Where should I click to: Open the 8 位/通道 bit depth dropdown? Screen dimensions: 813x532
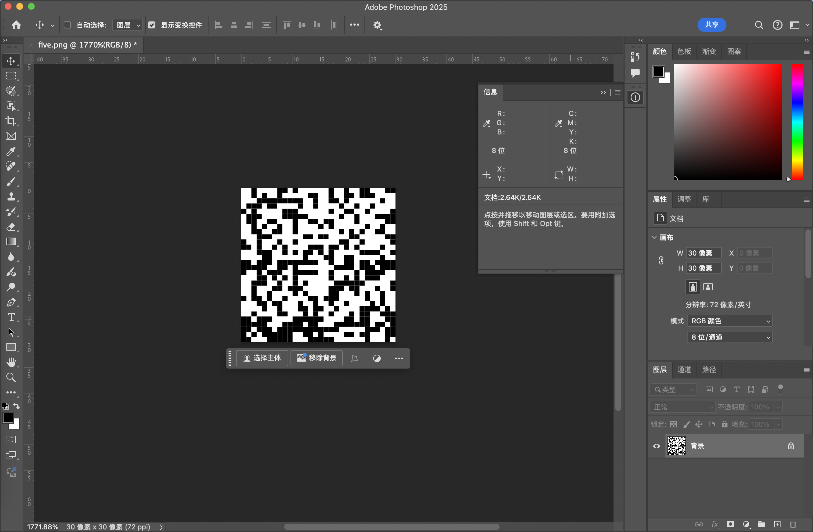(729, 337)
